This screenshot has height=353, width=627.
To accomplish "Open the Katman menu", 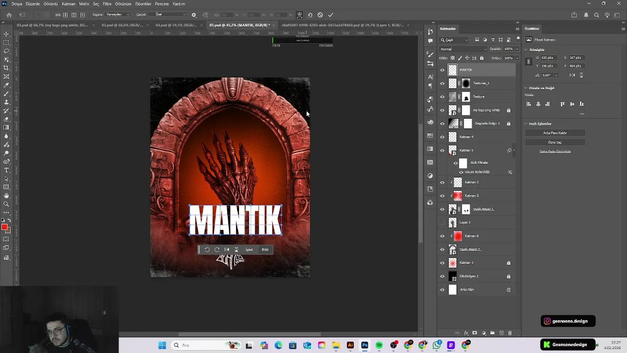I will coord(69,4).
